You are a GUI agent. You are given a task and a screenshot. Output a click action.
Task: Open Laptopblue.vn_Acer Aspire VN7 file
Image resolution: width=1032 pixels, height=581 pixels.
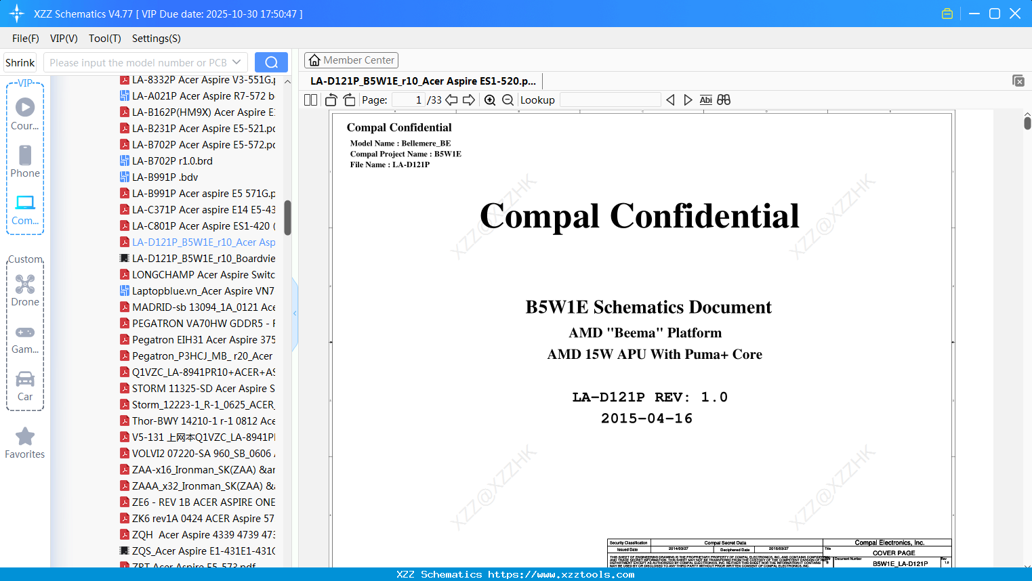(203, 291)
